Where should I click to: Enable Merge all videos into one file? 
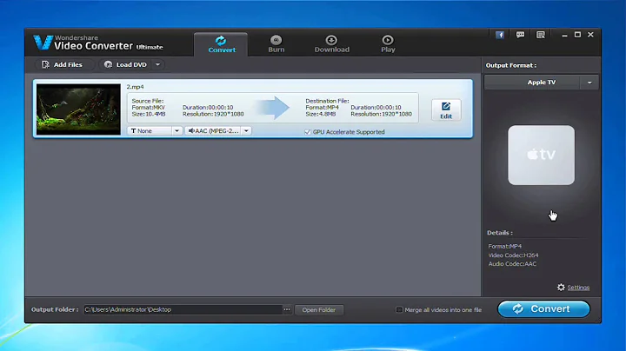399,309
